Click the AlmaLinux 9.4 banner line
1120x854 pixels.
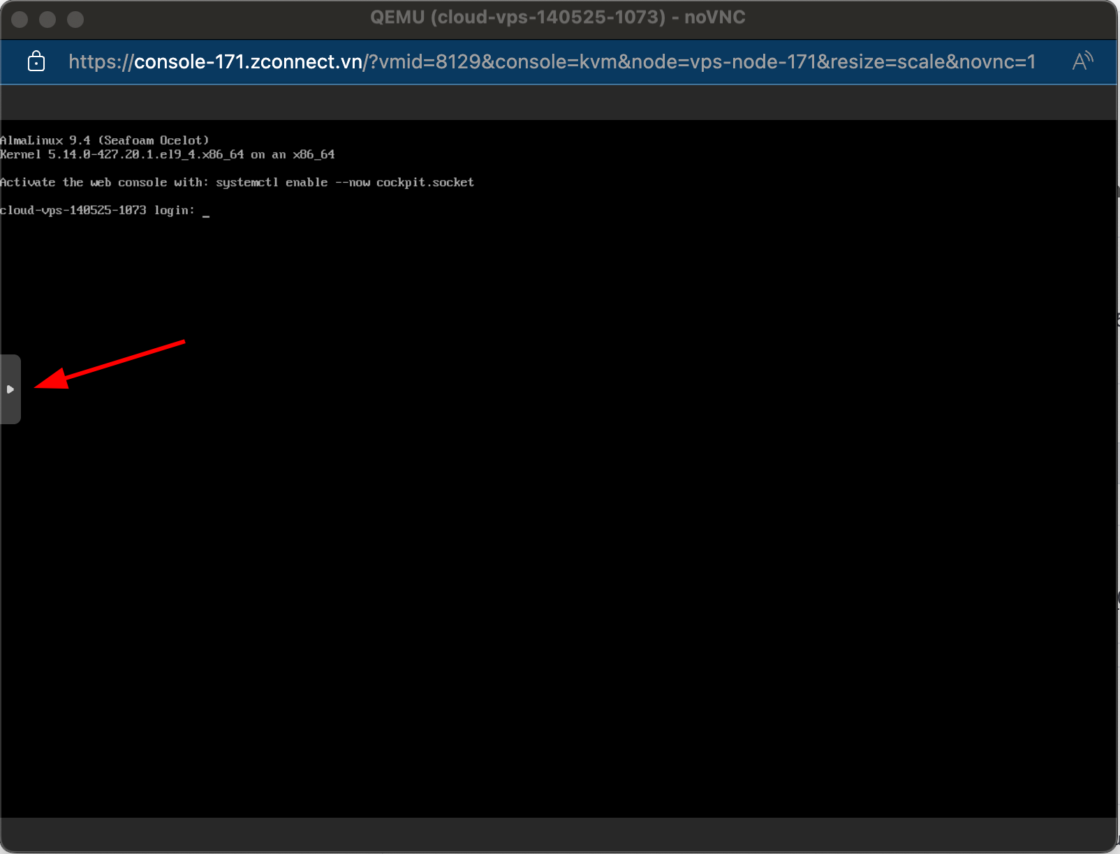click(x=105, y=140)
